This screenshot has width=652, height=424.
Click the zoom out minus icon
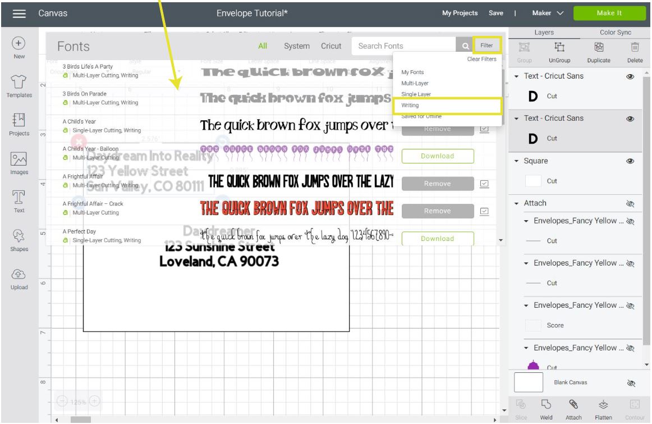[x=62, y=401]
